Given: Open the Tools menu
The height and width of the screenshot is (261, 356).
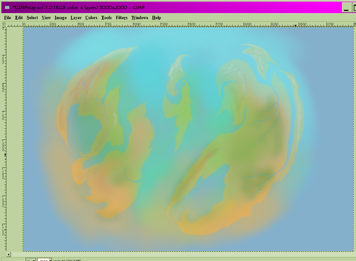Looking at the screenshot, I should point(106,18).
